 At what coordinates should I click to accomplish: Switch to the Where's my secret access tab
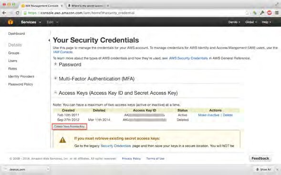87,6
